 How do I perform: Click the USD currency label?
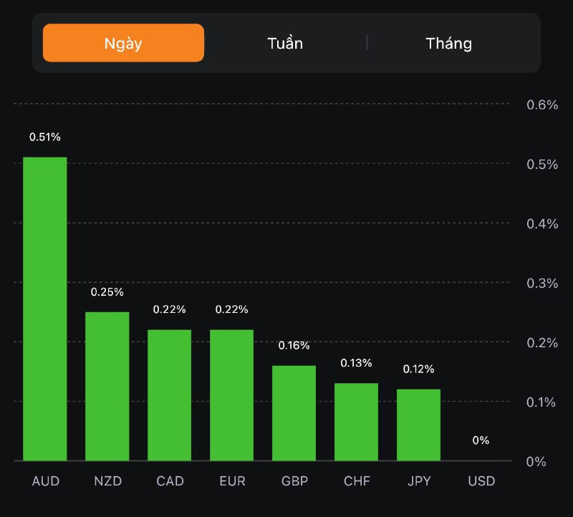pyautogui.click(x=481, y=481)
